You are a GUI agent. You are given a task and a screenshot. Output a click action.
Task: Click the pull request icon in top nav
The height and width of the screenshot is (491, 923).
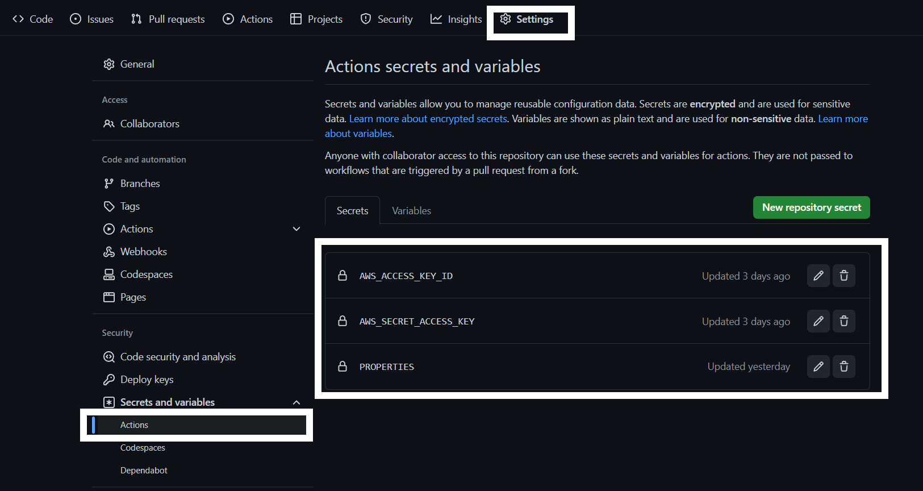(136, 19)
